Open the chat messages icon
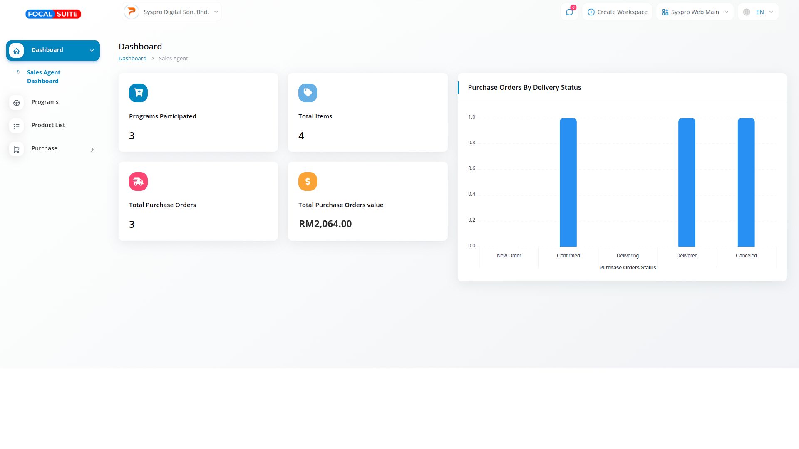The height and width of the screenshot is (449, 799). pyautogui.click(x=569, y=12)
